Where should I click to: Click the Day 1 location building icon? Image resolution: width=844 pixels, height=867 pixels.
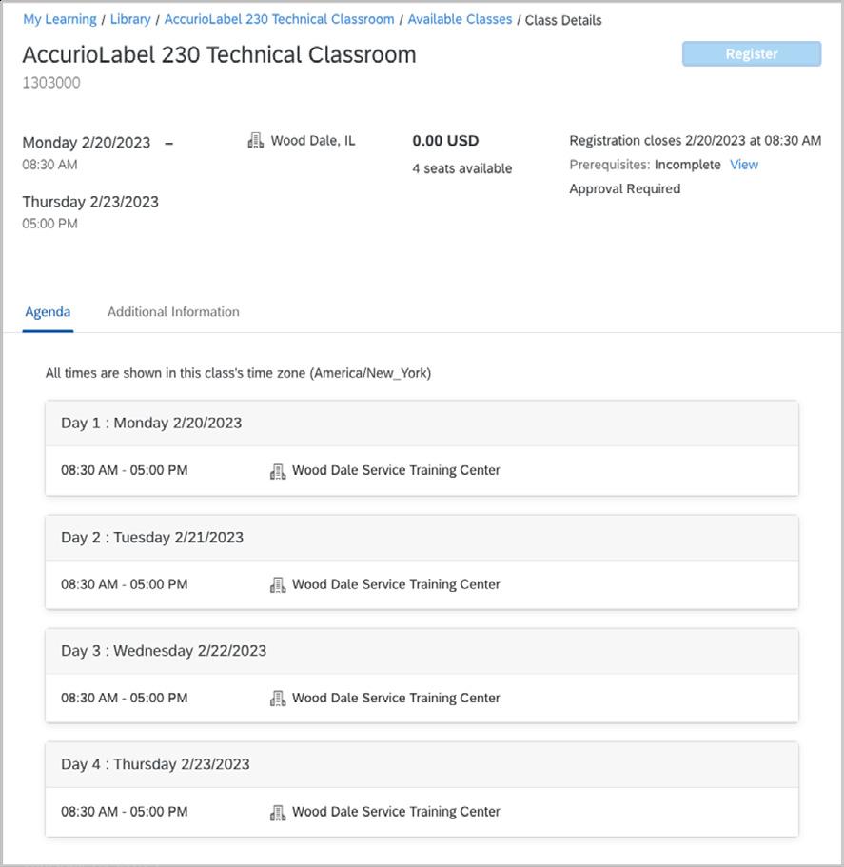coord(278,471)
